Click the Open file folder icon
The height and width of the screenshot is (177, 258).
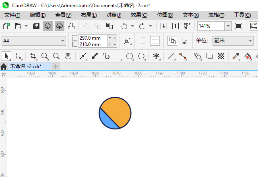[18, 26]
